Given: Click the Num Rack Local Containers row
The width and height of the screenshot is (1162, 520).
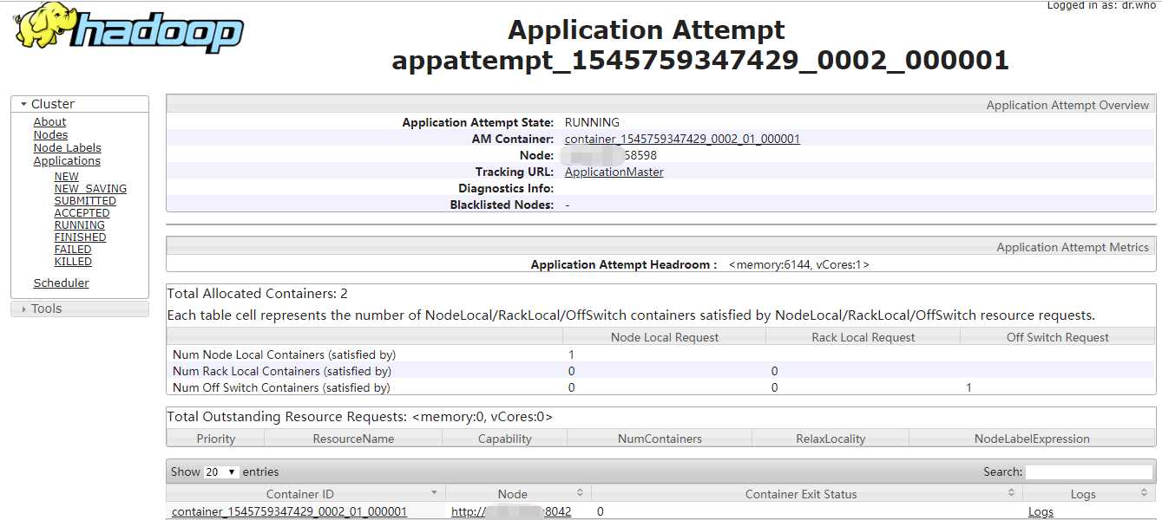Looking at the screenshot, I should [660, 371].
